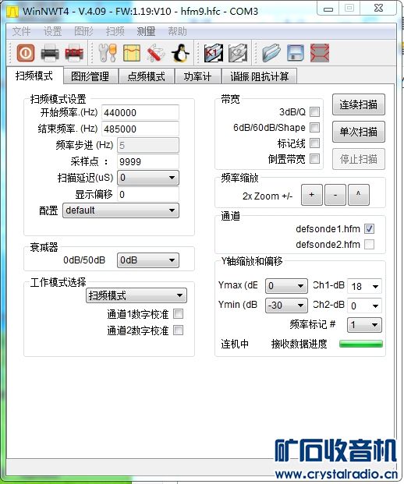Open the 0dB attenuator dropdown
The height and width of the screenshot is (484, 404).
pyautogui.click(x=148, y=260)
